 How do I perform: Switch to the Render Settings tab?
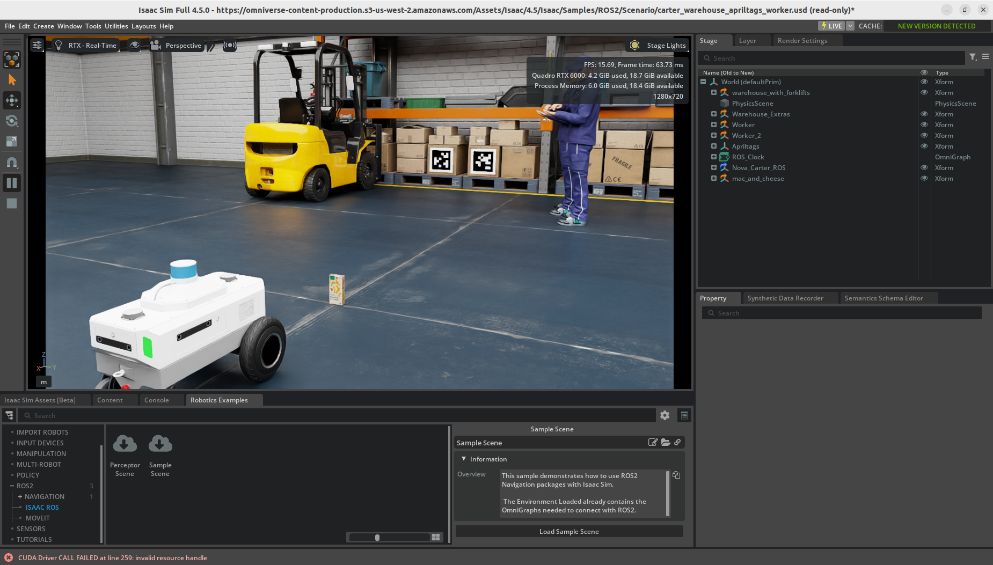[802, 41]
